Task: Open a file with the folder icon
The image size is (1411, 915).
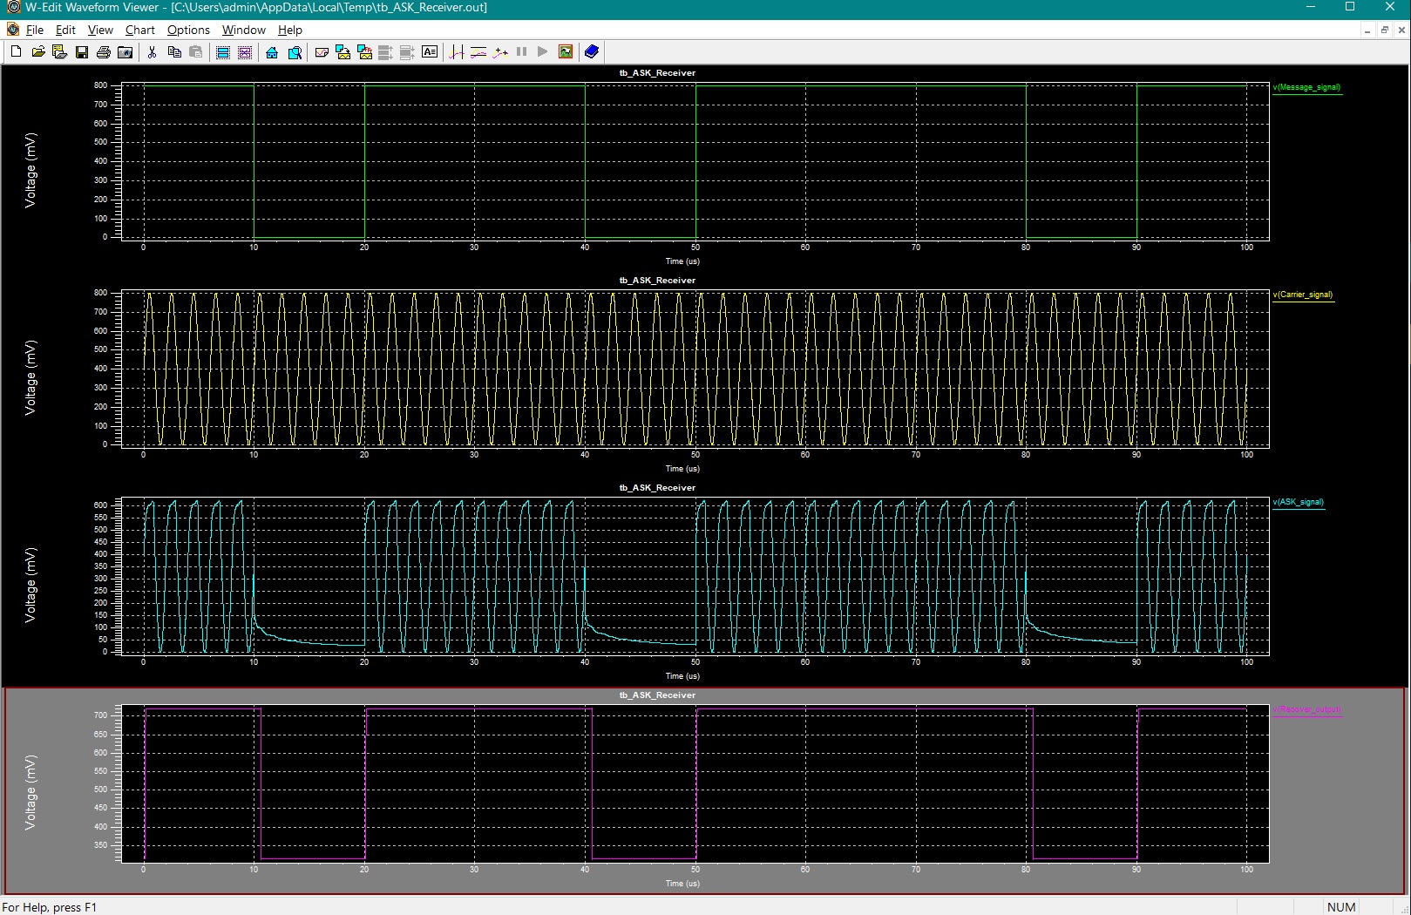Action: click(x=38, y=52)
